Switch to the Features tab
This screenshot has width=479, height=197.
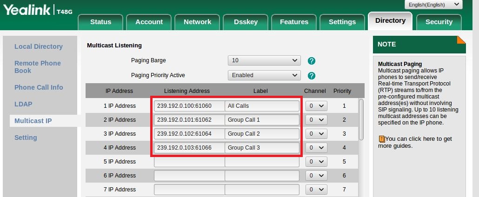point(294,22)
